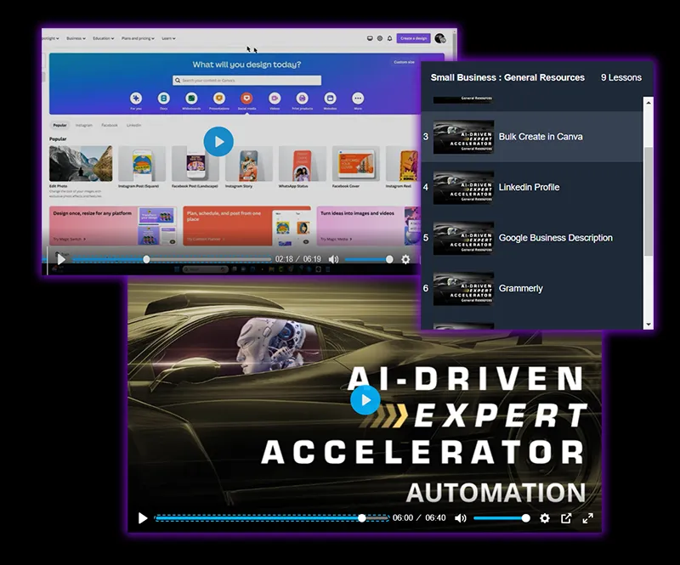The height and width of the screenshot is (565, 680).
Task: Open the Facebook Cover thumbnail
Action: coord(355,163)
